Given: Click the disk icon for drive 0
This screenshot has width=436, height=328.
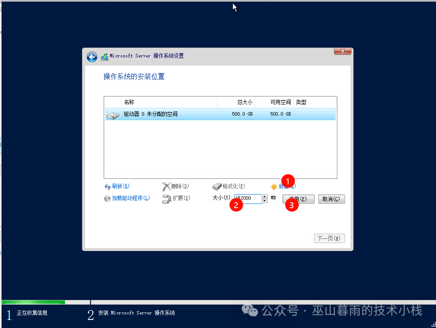Looking at the screenshot, I should click(x=113, y=115).
